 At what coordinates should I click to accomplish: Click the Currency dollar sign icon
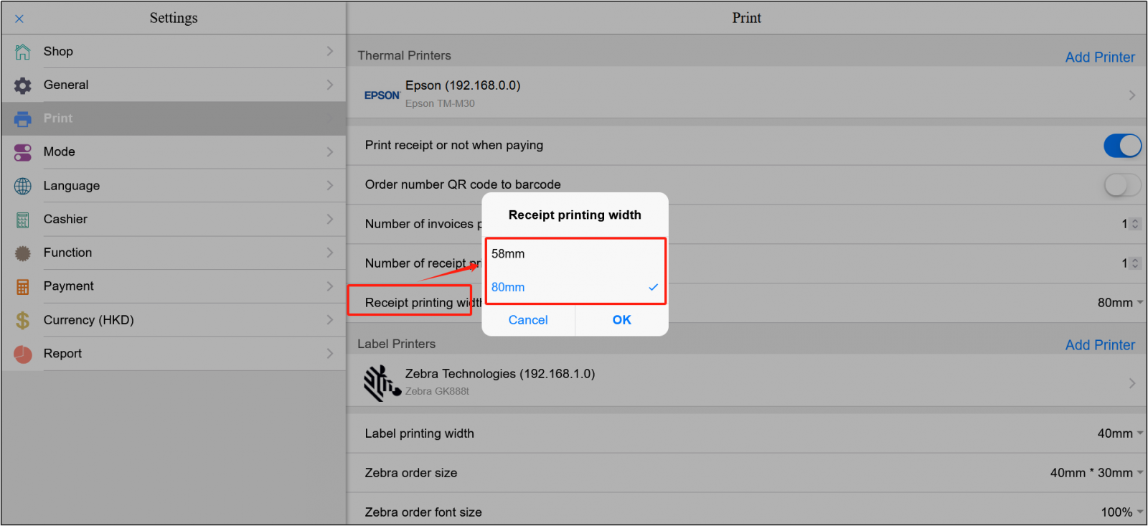tap(23, 320)
